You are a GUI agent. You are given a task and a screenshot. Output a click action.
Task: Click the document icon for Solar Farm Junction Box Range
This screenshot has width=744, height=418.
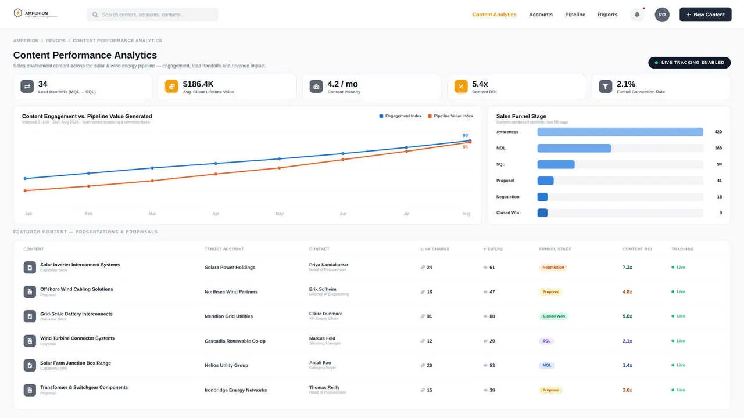30,365
